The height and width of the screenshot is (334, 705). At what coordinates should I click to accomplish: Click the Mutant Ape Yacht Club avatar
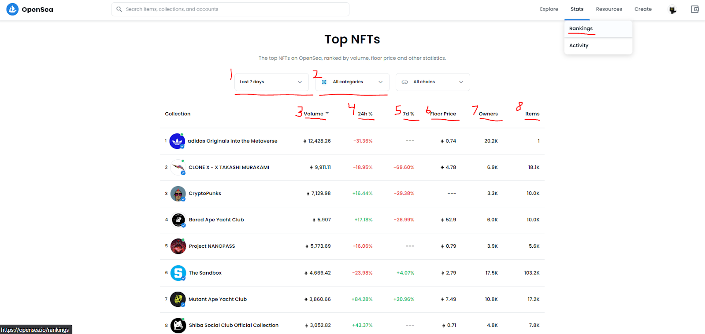pyautogui.click(x=178, y=299)
